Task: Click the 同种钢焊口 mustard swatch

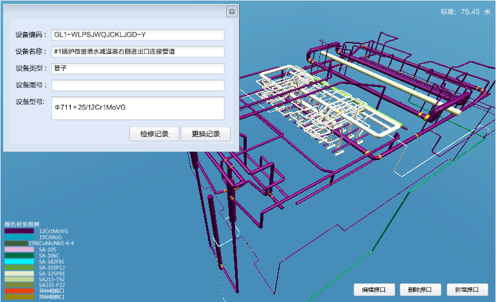Action: pyautogui.click(x=19, y=297)
